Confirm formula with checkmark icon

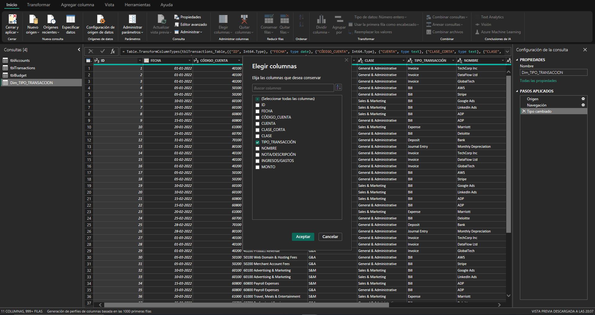102,52
